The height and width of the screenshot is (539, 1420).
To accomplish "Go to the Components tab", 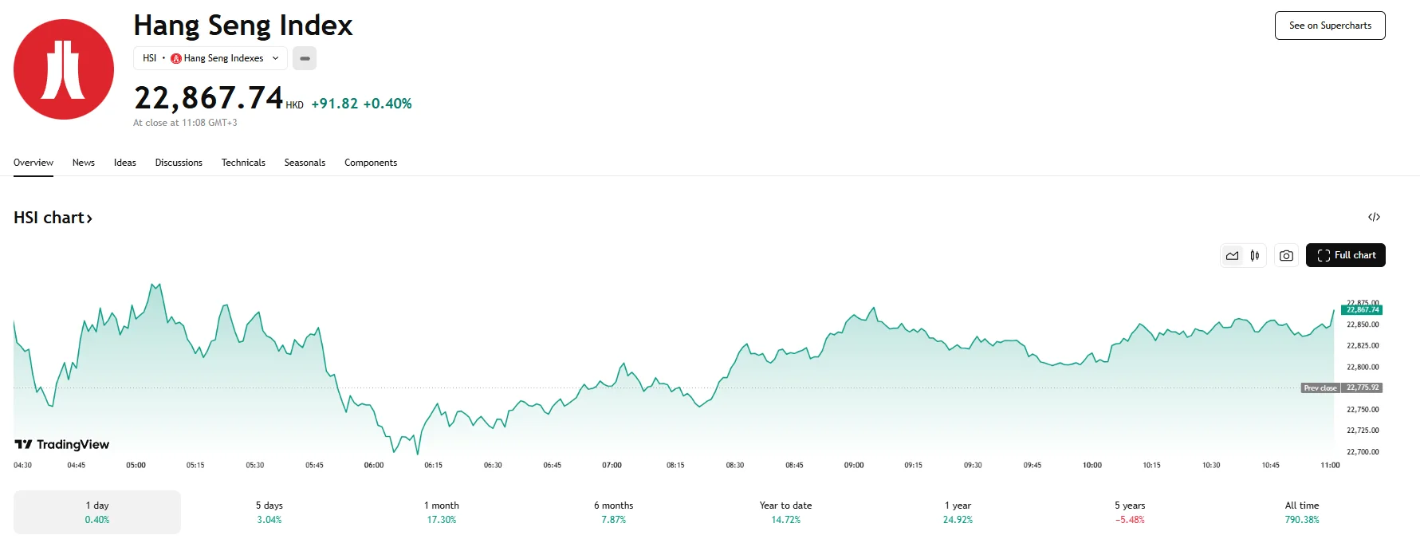I will pyautogui.click(x=371, y=163).
